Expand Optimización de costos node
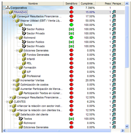This screenshot has height=134, width=134. 14,85
